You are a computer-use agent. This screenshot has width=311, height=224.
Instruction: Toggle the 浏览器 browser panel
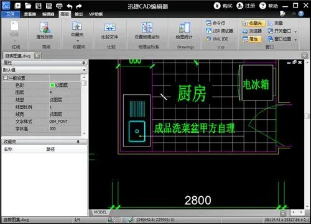pyautogui.click(x=253, y=31)
